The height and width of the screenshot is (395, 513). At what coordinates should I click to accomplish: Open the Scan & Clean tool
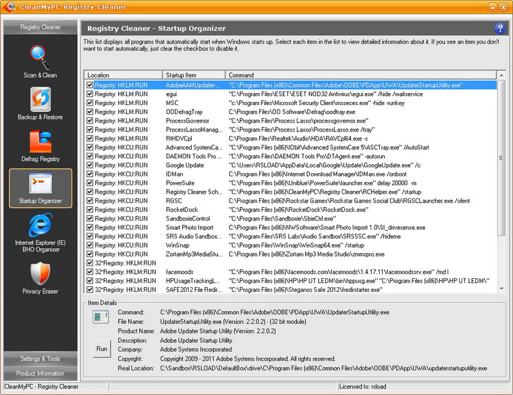[40, 61]
